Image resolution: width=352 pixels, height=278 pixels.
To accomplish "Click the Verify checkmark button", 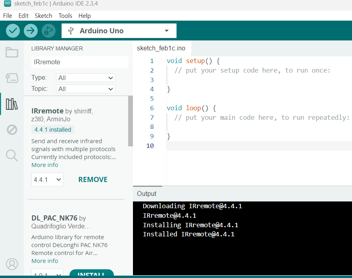I will (x=13, y=31).
